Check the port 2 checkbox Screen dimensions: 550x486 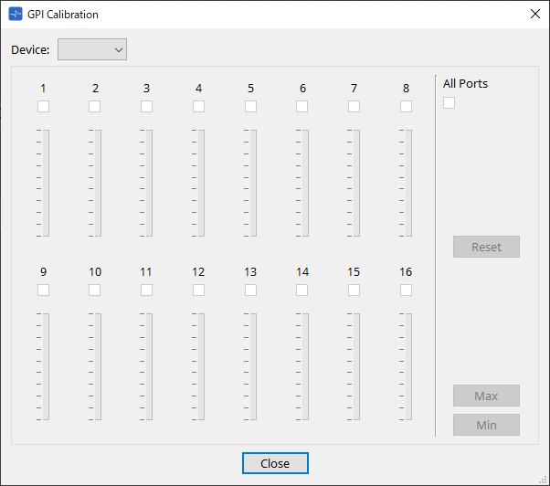[x=95, y=106]
